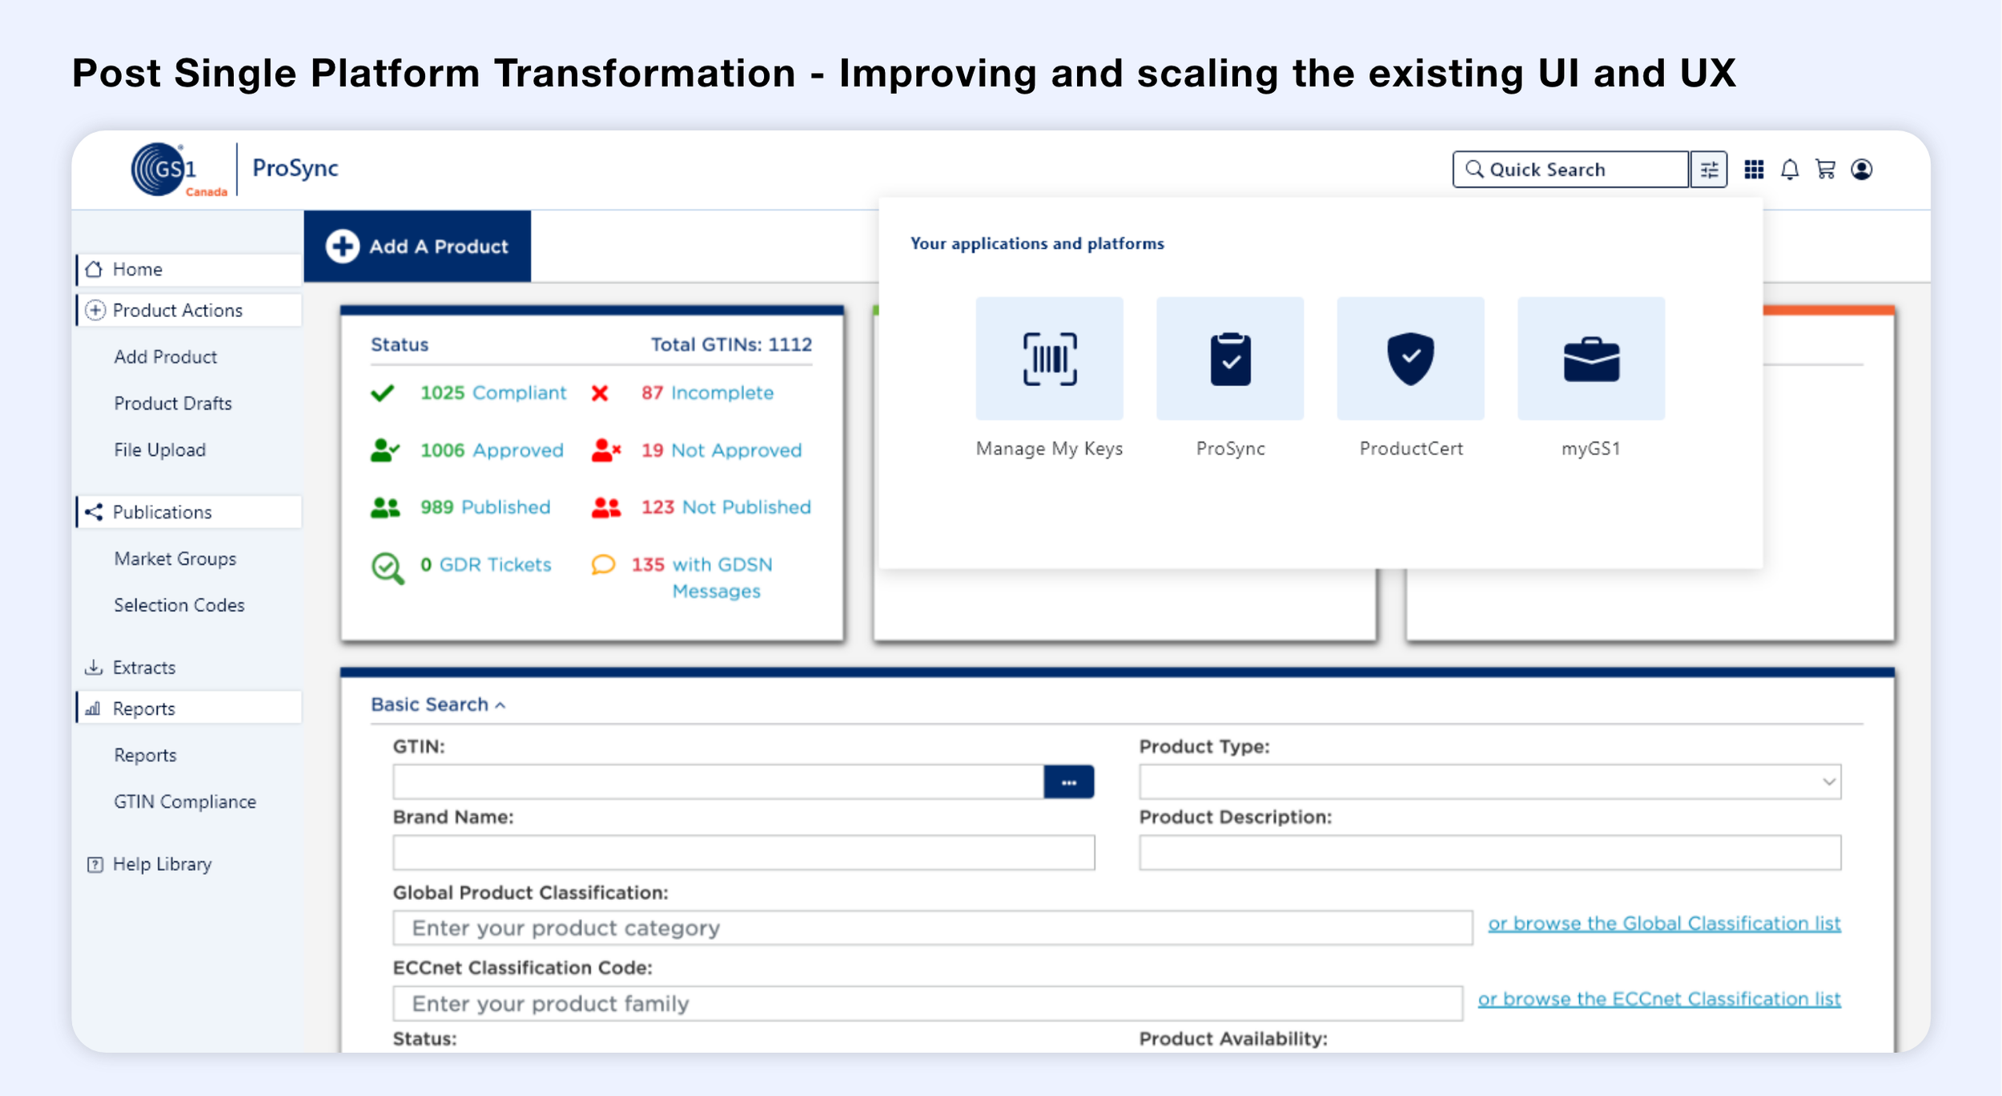This screenshot has height=1096, width=2002.
Task: Open GTIN Compliance in the sidebar
Action: pos(185,802)
